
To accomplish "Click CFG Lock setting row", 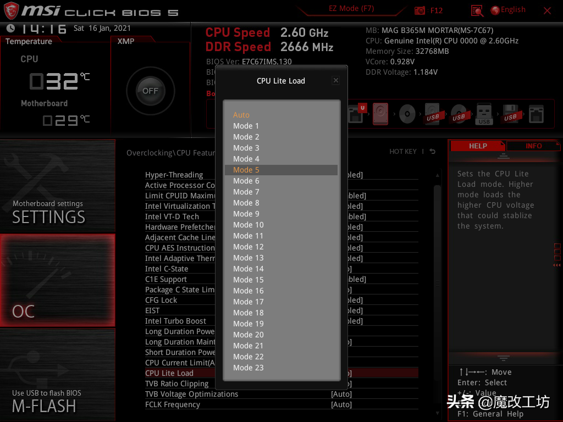I will (x=281, y=300).
